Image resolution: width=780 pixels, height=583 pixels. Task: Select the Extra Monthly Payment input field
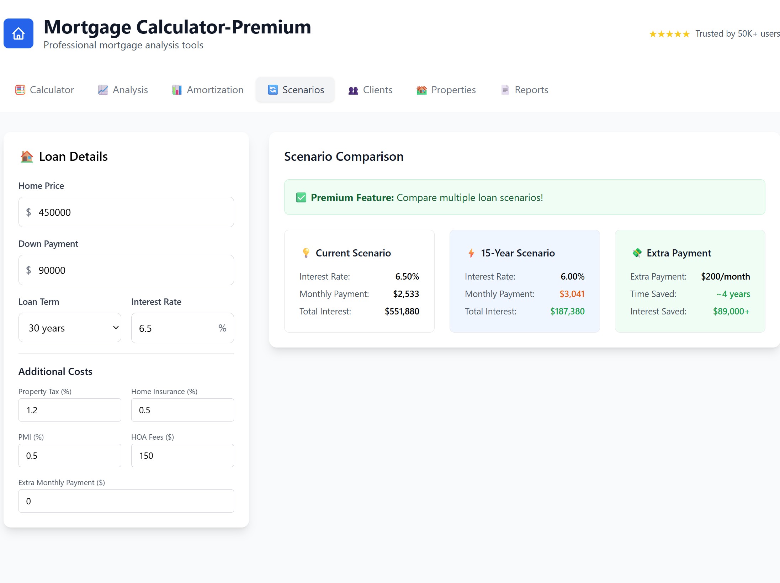click(126, 501)
